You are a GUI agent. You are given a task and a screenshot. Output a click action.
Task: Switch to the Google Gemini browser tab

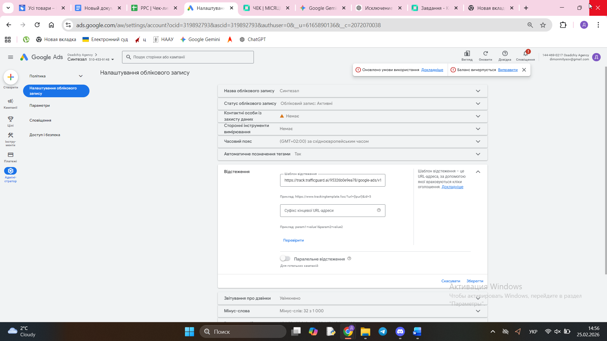click(x=322, y=8)
